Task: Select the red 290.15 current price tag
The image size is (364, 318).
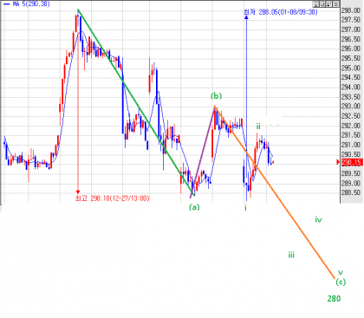Action: click(x=352, y=162)
